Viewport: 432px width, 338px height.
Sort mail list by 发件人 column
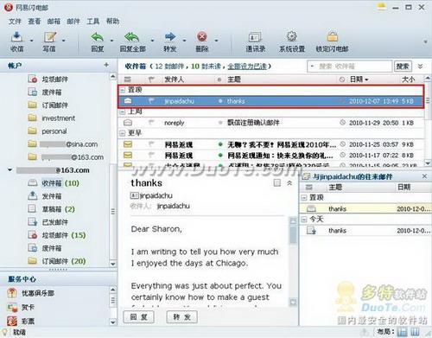174,80
